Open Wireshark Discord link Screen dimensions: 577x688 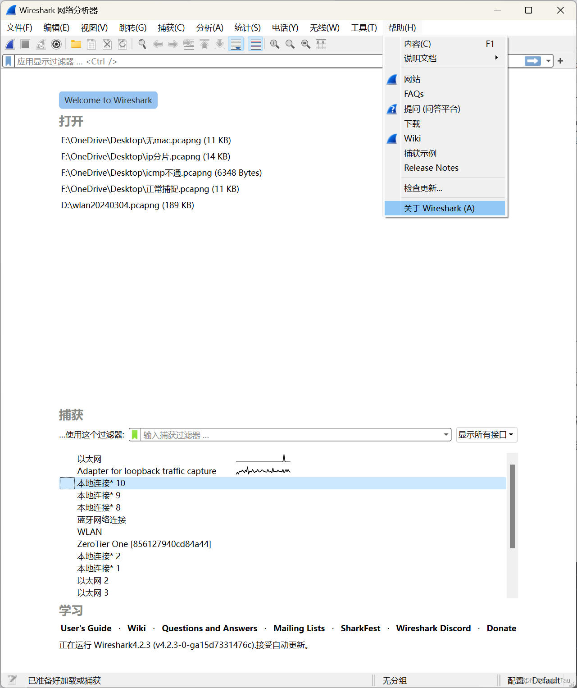tap(433, 628)
